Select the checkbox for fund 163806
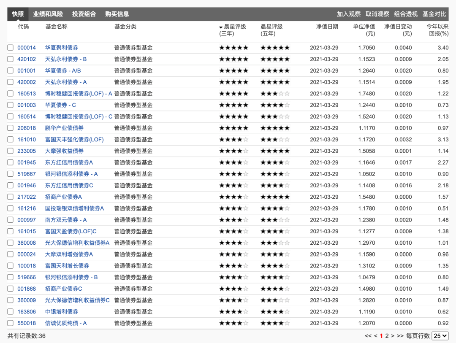The image size is (456, 343). [11, 312]
